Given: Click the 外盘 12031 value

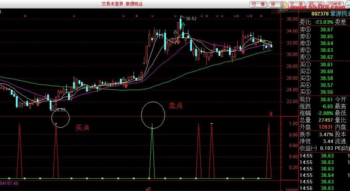Looking at the screenshot, I should (x=326, y=127).
